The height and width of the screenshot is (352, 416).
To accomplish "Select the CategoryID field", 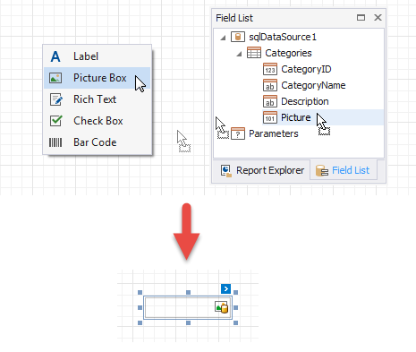I will 306,69.
